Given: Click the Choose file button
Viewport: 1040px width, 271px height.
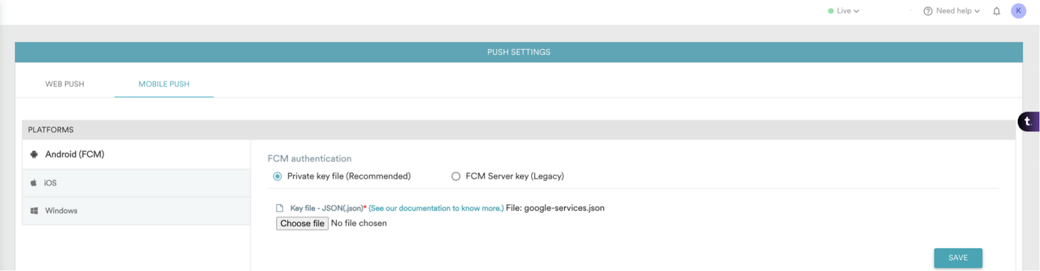Looking at the screenshot, I should pyautogui.click(x=302, y=224).
